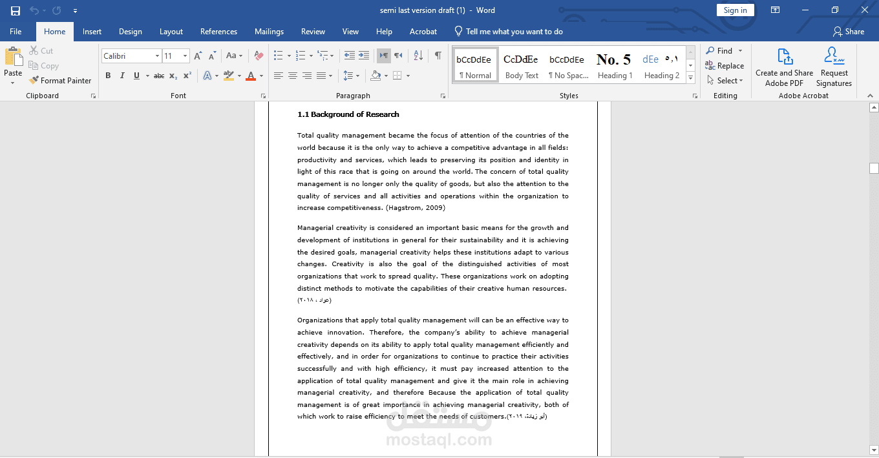Click the Tell me lightbulb search box

coord(509,32)
